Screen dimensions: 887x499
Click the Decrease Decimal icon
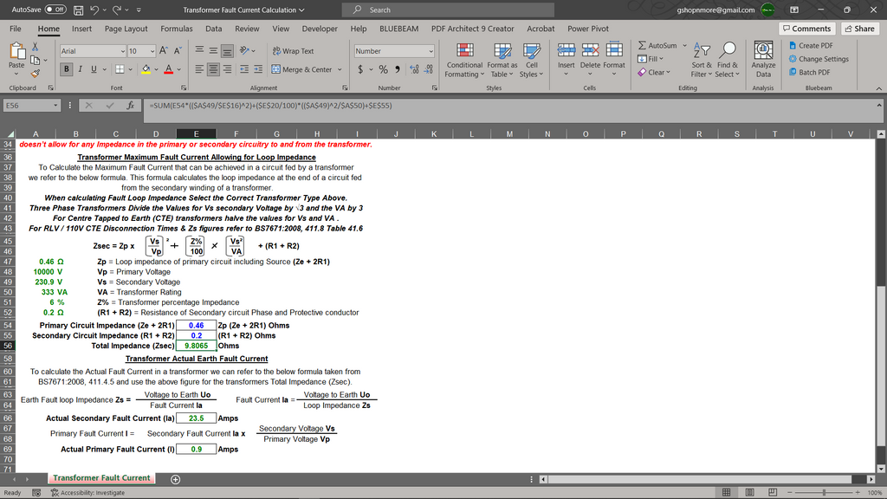[x=428, y=69]
